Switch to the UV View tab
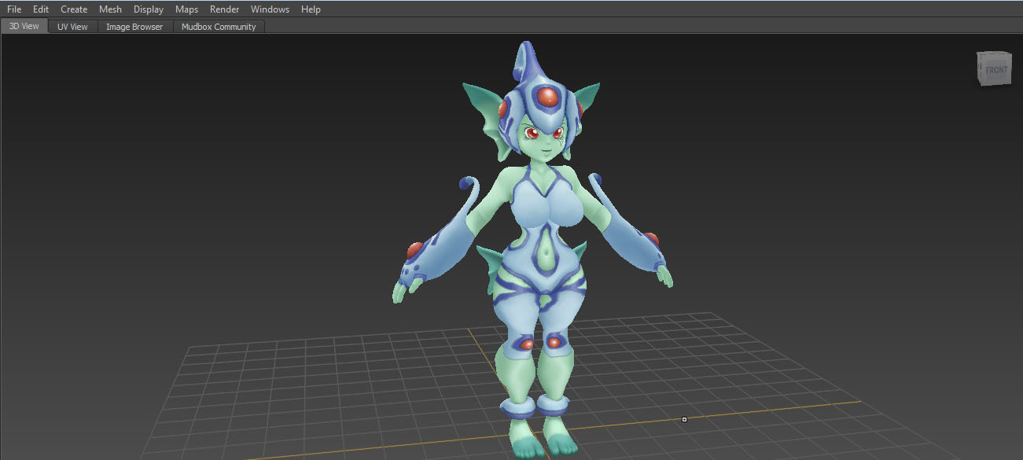This screenshot has height=460, width=1023. click(x=72, y=27)
